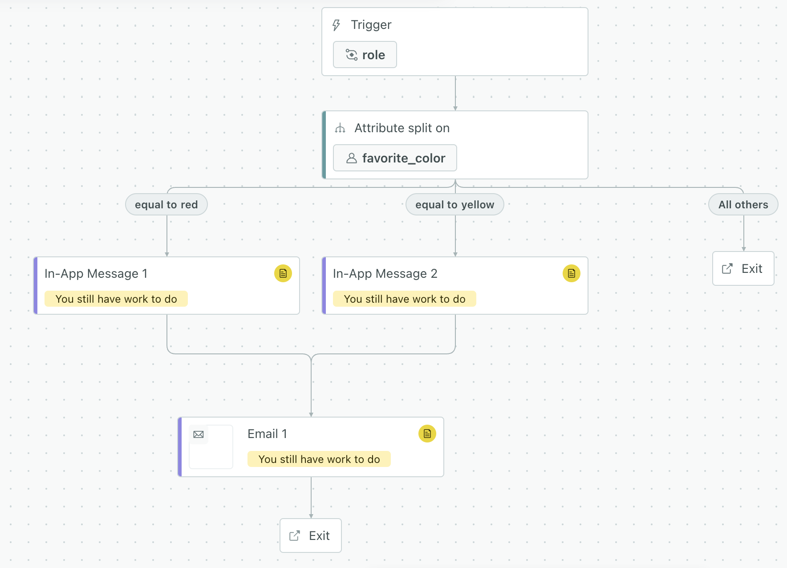Select the 'equal to yellow' branch label
787x568 pixels.
pyautogui.click(x=454, y=205)
